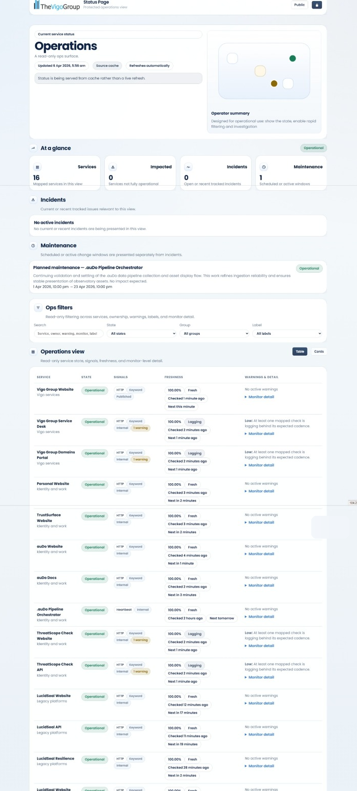
Task: Open the All groups dropdown
Action: click(x=214, y=334)
